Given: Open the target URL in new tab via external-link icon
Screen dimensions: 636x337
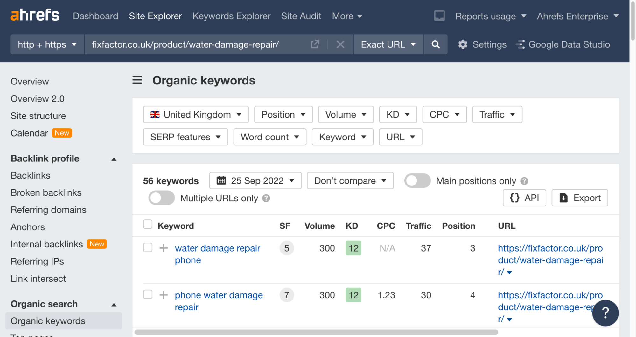Looking at the screenshot, I should click(x=314, y=44).
